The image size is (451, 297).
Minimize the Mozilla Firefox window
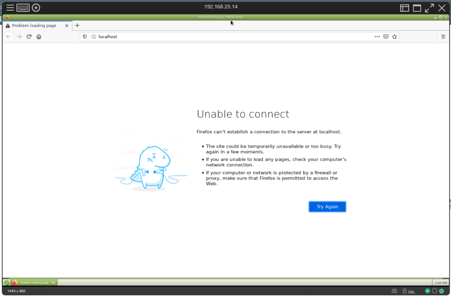coord(435,17)
